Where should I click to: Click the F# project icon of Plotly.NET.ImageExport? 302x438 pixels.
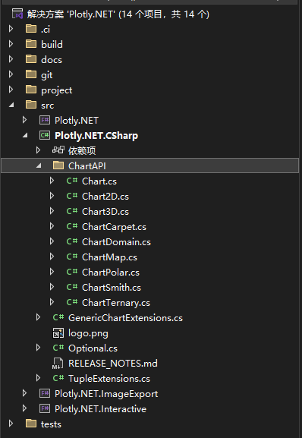[45, 393]
